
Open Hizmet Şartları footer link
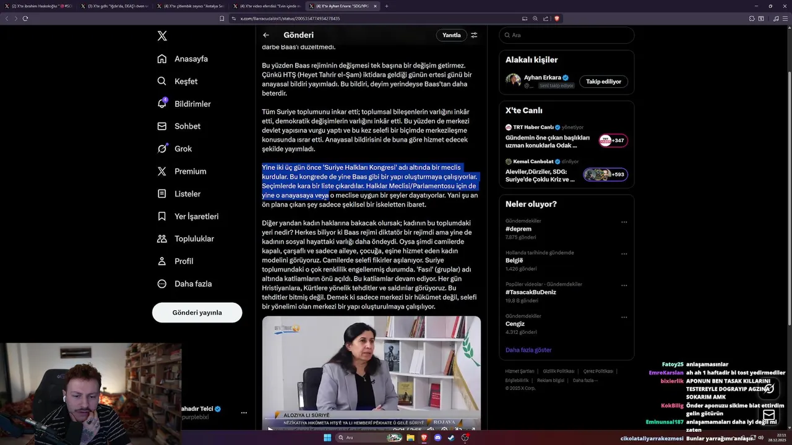(x=520, y=371)
